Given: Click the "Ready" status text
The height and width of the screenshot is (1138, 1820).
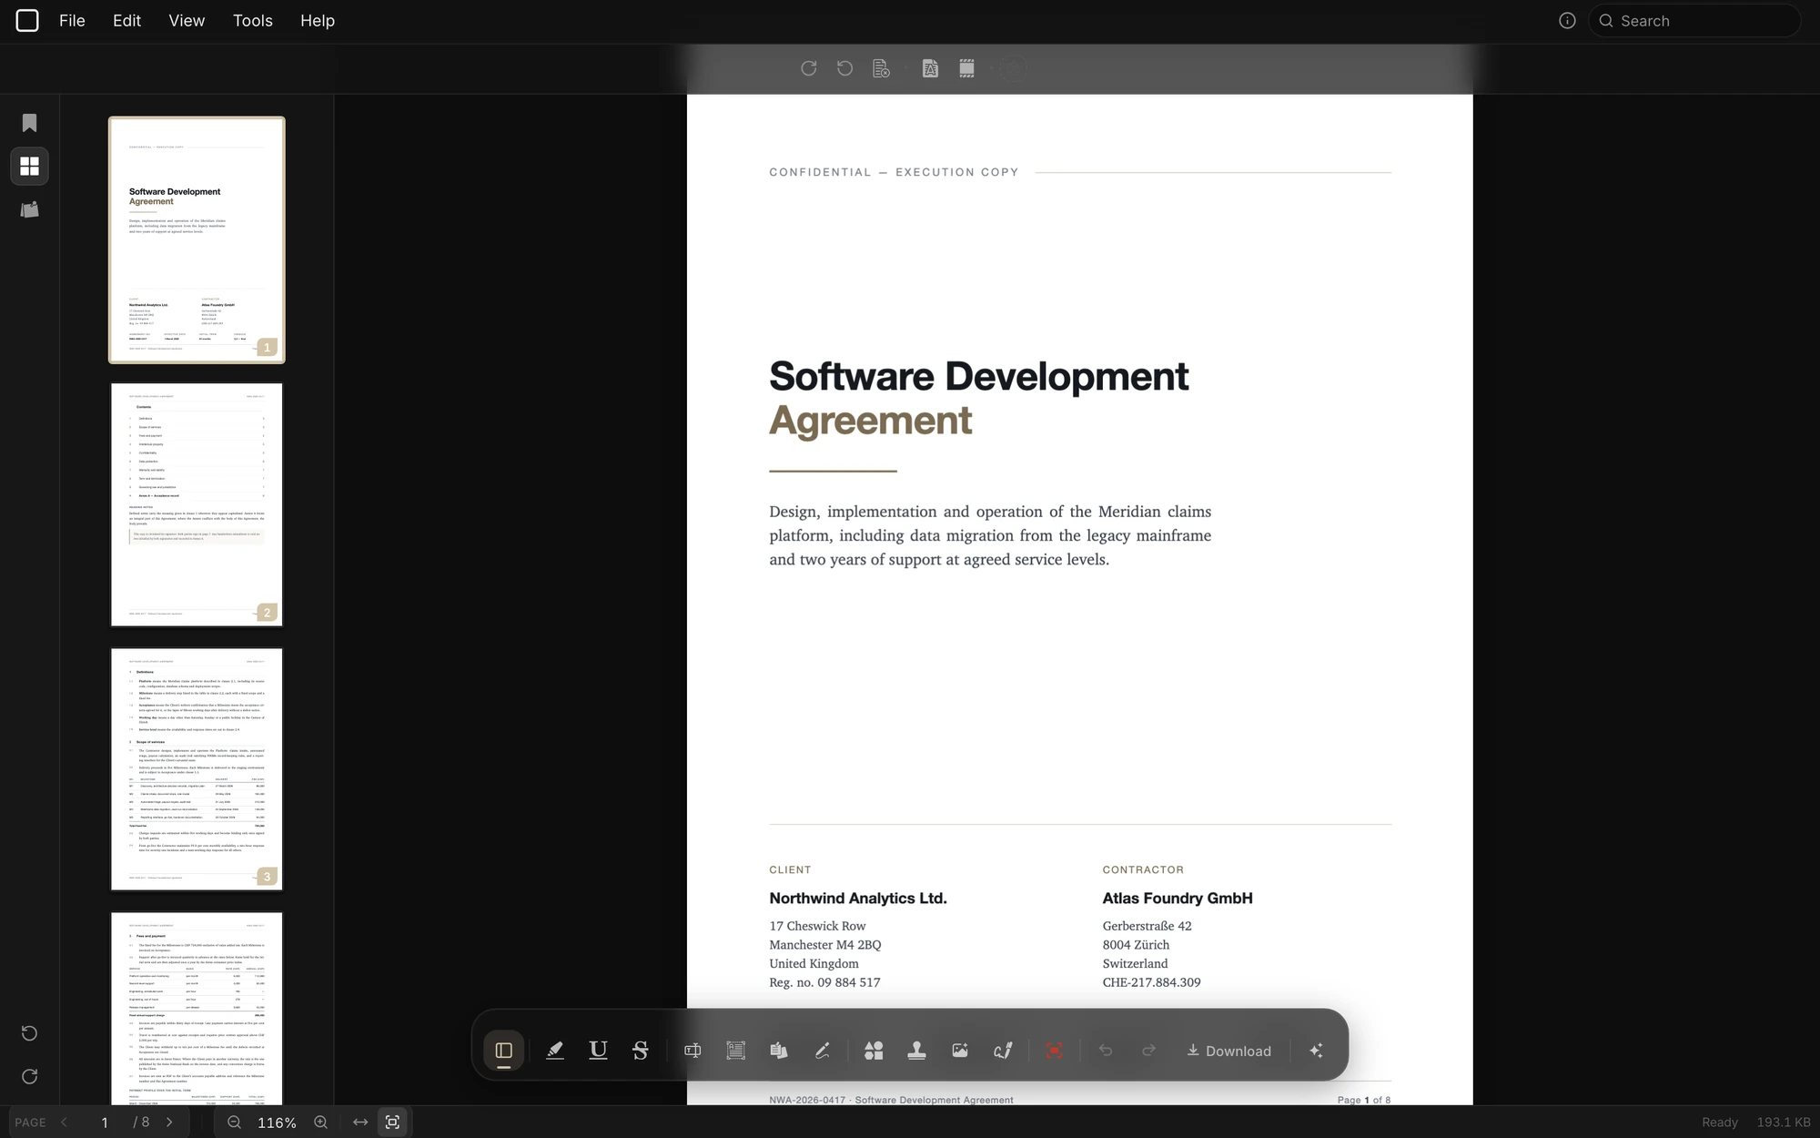Looking at the screenshot, I should click(x=1720, y=1123).
